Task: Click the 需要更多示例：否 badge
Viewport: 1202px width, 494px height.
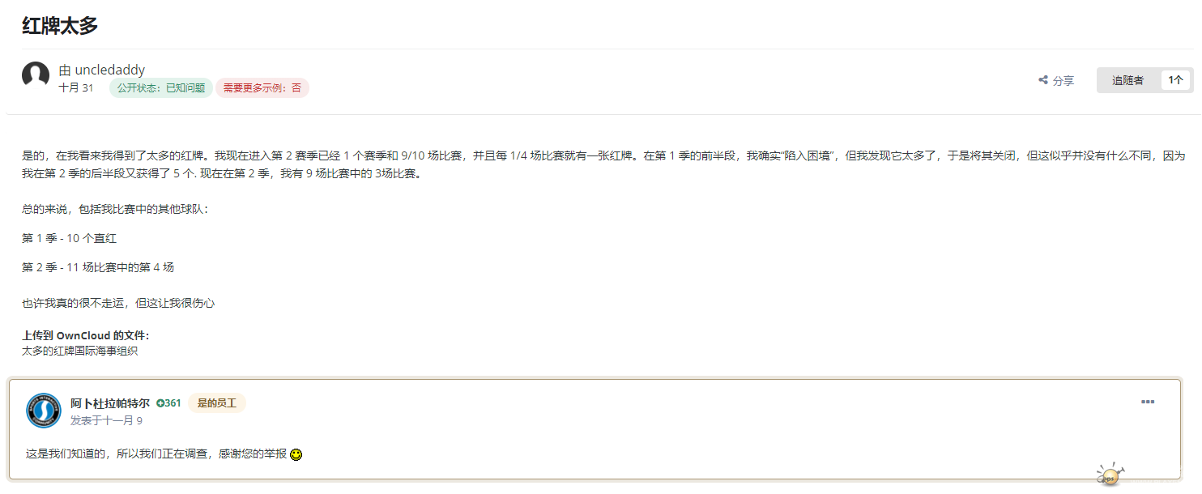Action: [262, 88]
